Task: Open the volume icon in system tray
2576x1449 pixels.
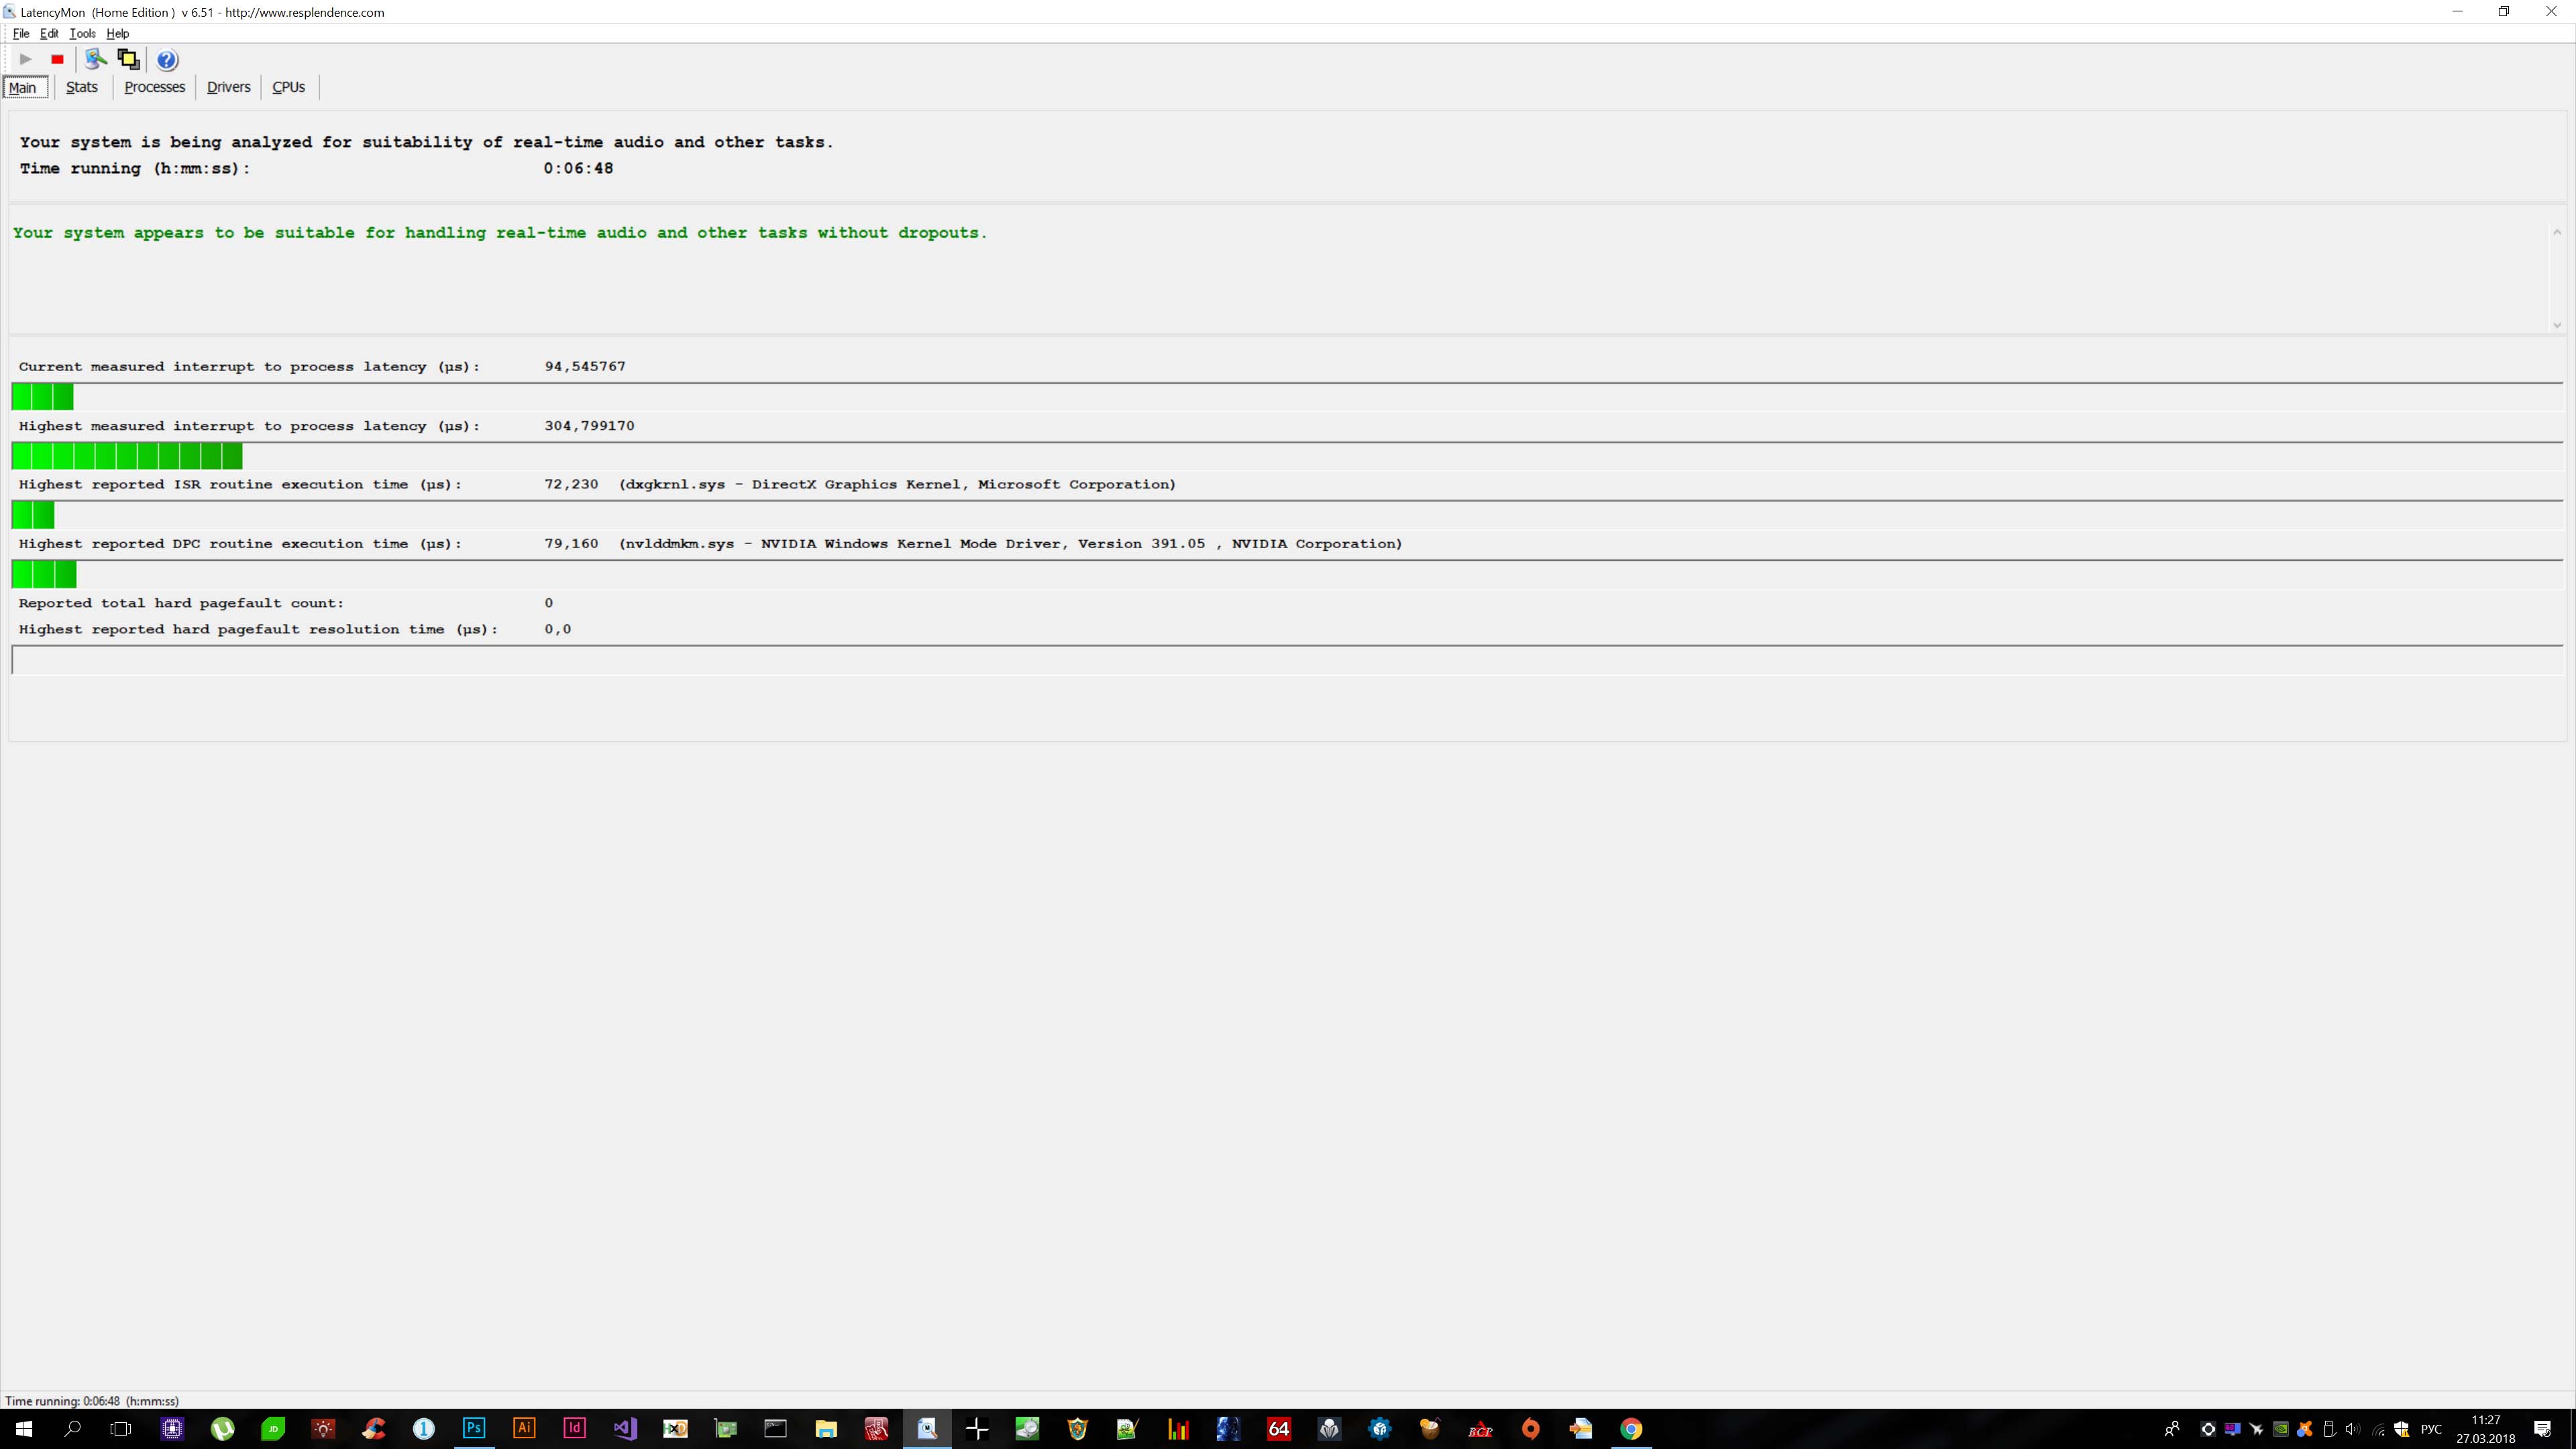Action: [x=2352, y=1429]
